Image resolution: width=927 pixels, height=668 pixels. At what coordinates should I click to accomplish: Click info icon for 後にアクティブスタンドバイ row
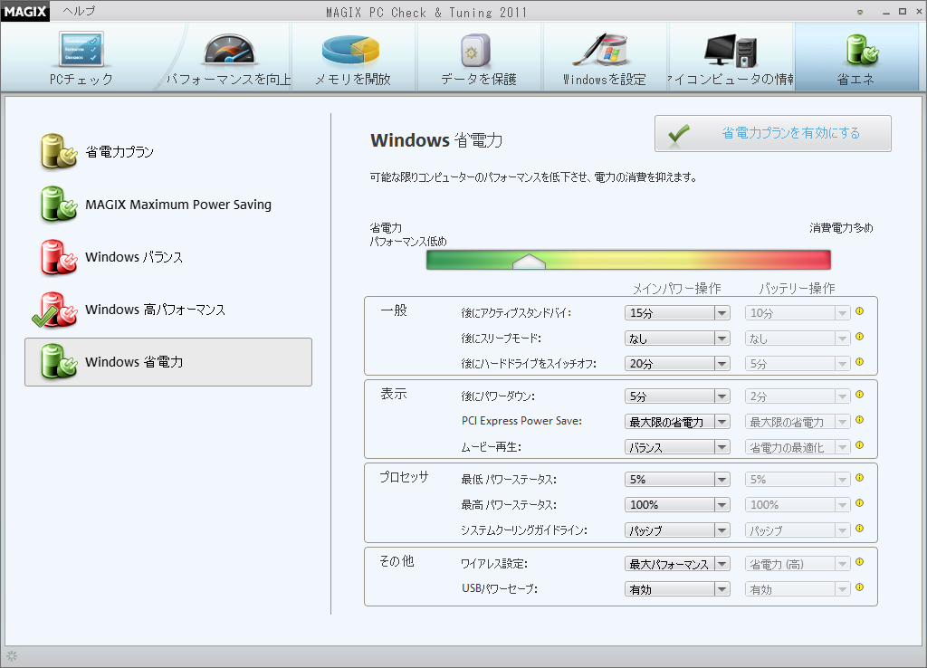(860, 311)
